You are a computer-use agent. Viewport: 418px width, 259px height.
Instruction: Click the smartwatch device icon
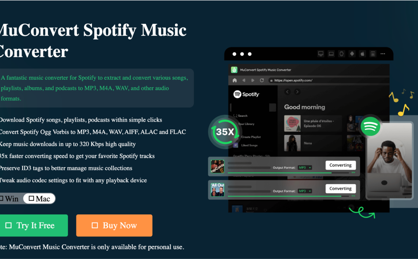tap(341, 54)
